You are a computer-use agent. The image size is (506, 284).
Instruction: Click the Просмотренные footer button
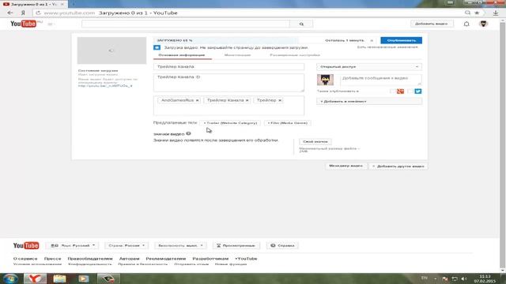[236, 245]
